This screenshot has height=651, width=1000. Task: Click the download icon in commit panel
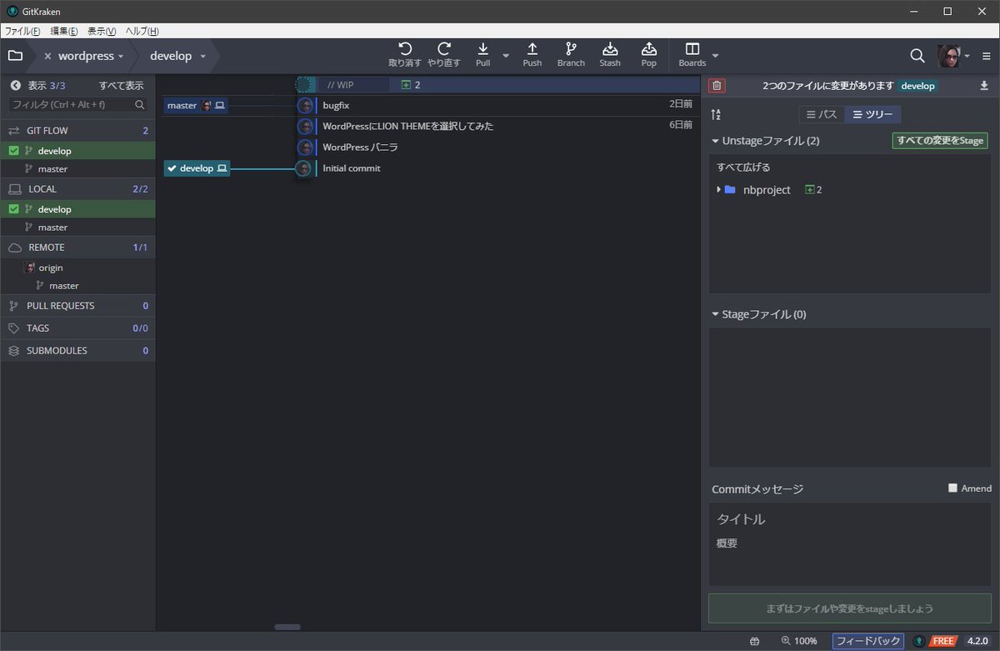coord(983,85)
